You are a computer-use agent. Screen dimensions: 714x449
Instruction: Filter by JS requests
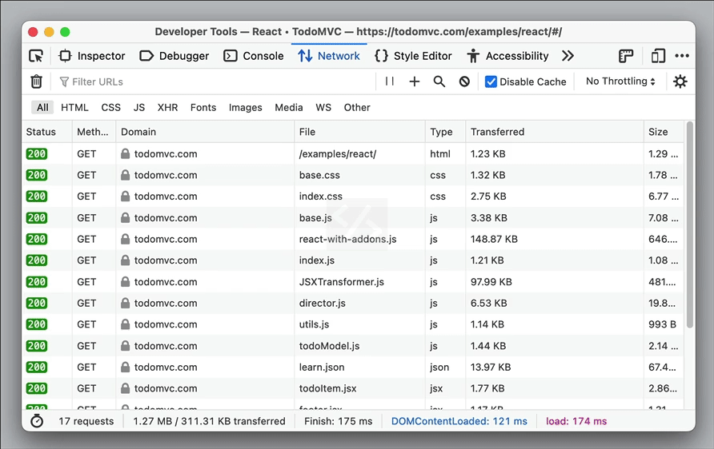pos(139,108)
